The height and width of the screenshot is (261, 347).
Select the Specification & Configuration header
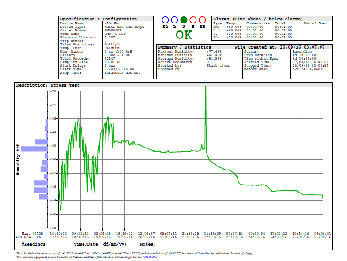click(98, 19)
